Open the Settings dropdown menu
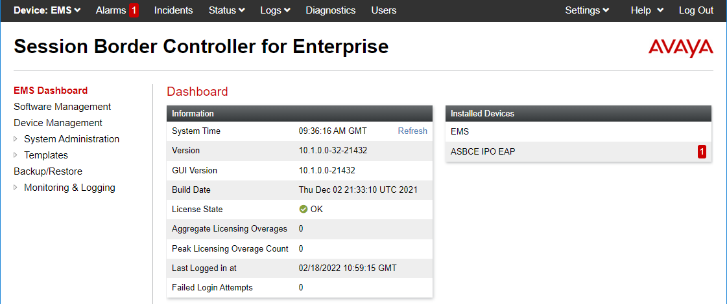This screenshot has width=727, height=304. coord(587,10)
